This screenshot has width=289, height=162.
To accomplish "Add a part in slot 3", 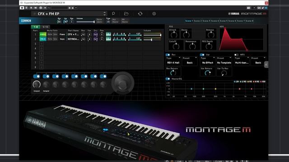I will point(42,44).
